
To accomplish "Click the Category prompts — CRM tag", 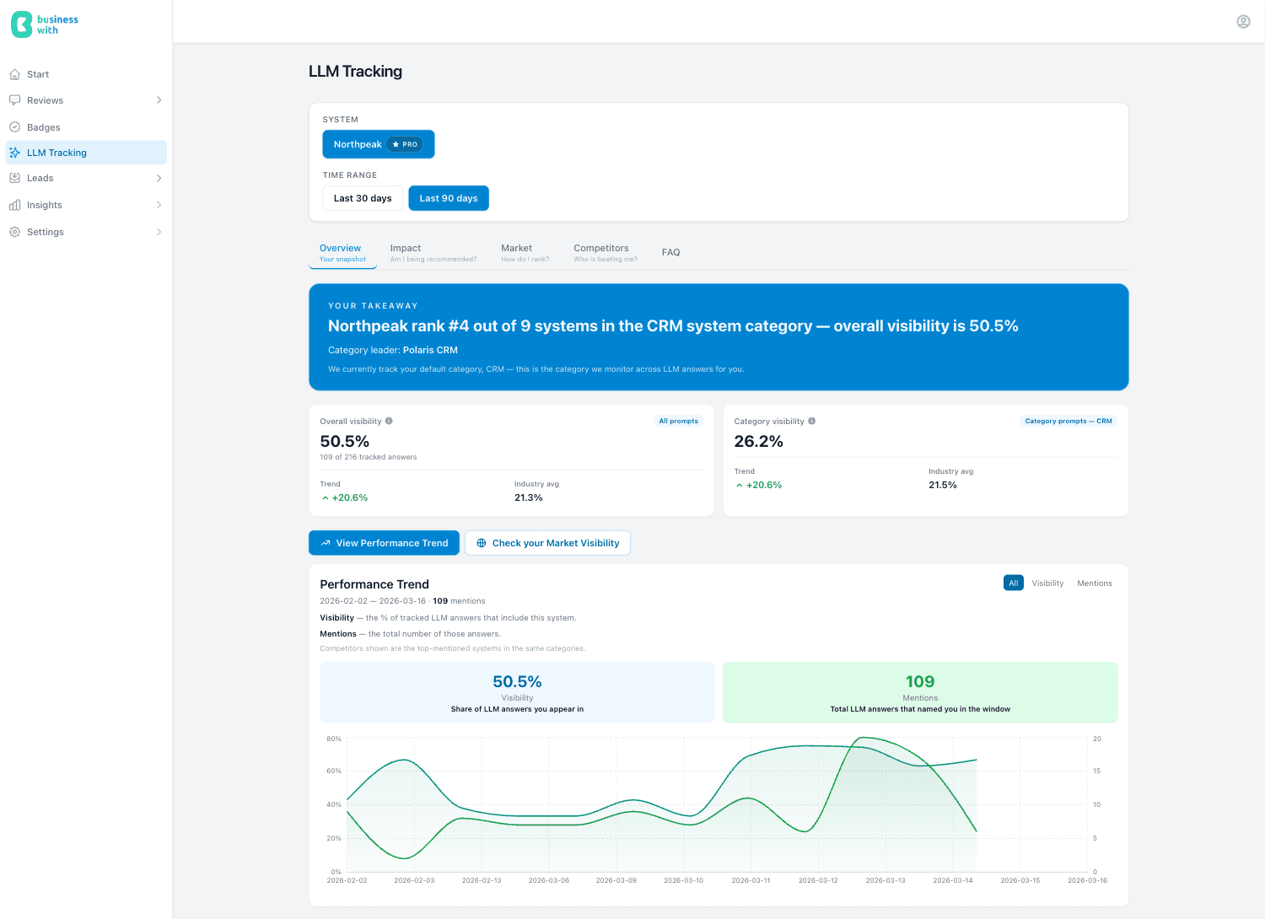I will 1069,421.
